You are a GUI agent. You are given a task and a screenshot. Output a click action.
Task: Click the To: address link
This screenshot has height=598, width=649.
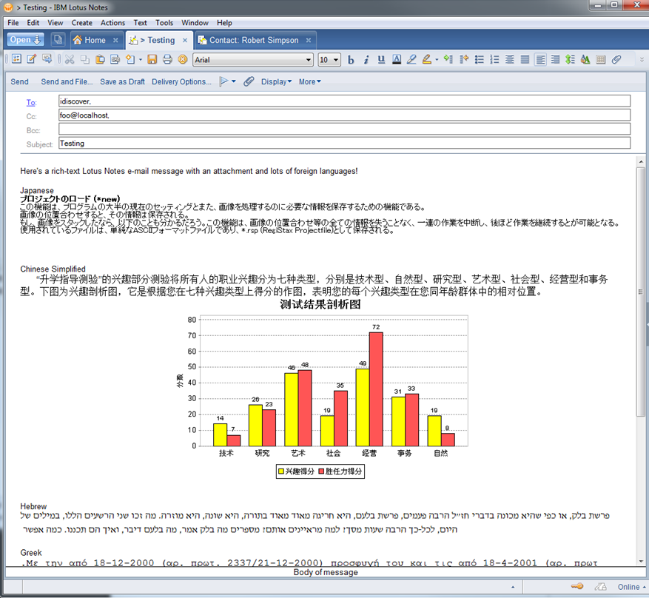tap(32, 103)
